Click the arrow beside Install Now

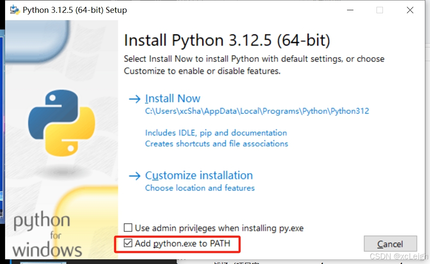[x=135, y=99]
